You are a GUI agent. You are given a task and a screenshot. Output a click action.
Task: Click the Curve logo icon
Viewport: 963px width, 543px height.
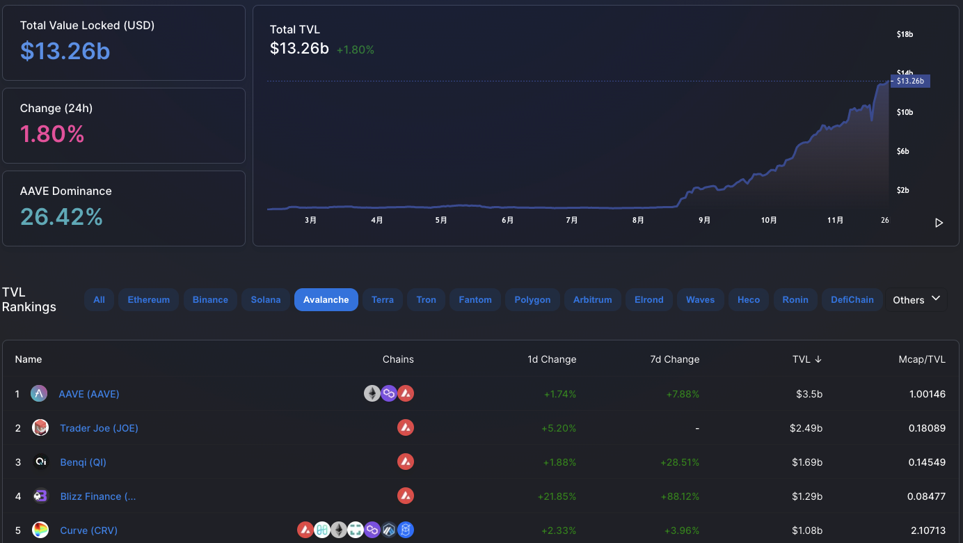pyautogui.click(x=40, y=530)
